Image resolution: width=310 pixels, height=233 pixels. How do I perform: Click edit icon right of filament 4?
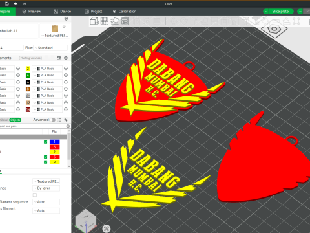[66, 75]
